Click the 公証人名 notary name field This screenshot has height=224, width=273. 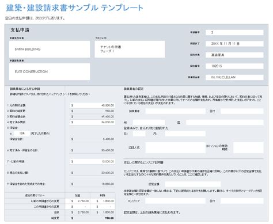175,147
